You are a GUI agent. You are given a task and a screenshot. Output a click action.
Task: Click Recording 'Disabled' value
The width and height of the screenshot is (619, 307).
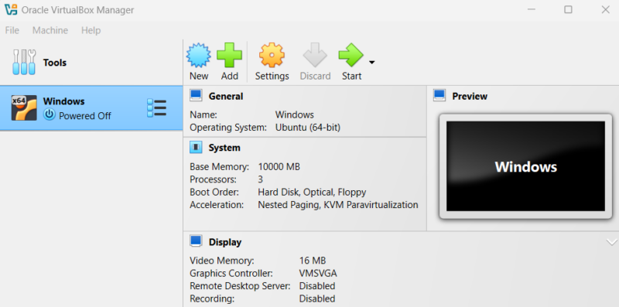point(317,298)
